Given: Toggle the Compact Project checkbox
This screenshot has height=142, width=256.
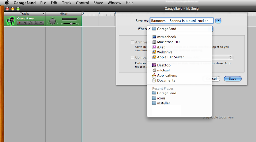Looking at the screenshot, I should (x=132, y=57).
